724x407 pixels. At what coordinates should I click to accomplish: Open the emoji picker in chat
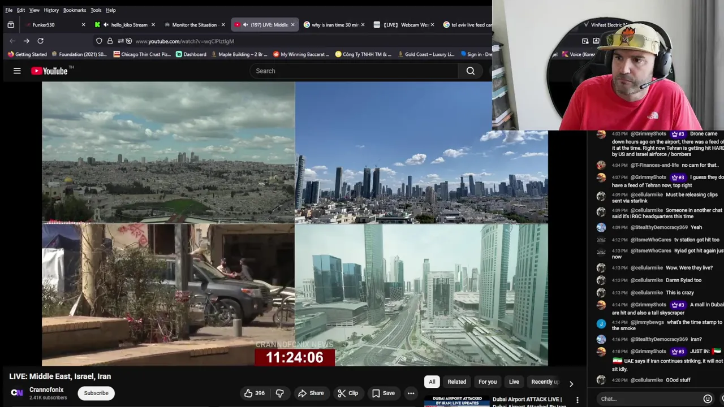coord(708,399)
